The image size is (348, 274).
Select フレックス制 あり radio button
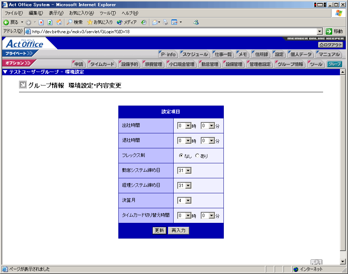point(197,156)
